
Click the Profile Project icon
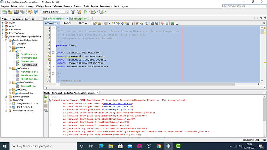pyautogui.click(x=101, y=12)
